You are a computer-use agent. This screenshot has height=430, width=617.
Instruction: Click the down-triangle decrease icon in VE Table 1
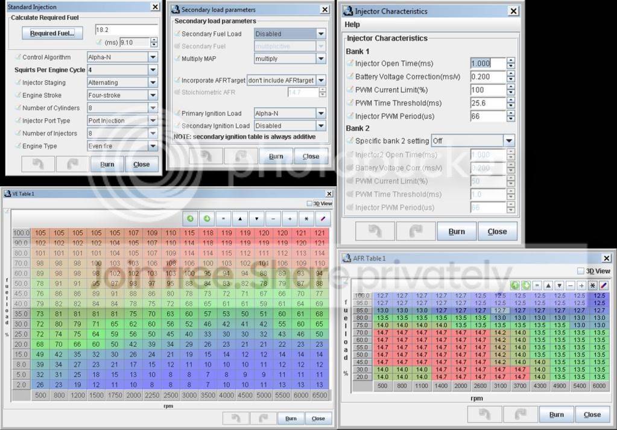coord(256,219)
